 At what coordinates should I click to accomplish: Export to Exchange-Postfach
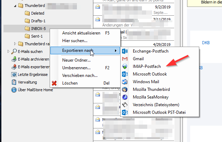(x=160, y=51)
